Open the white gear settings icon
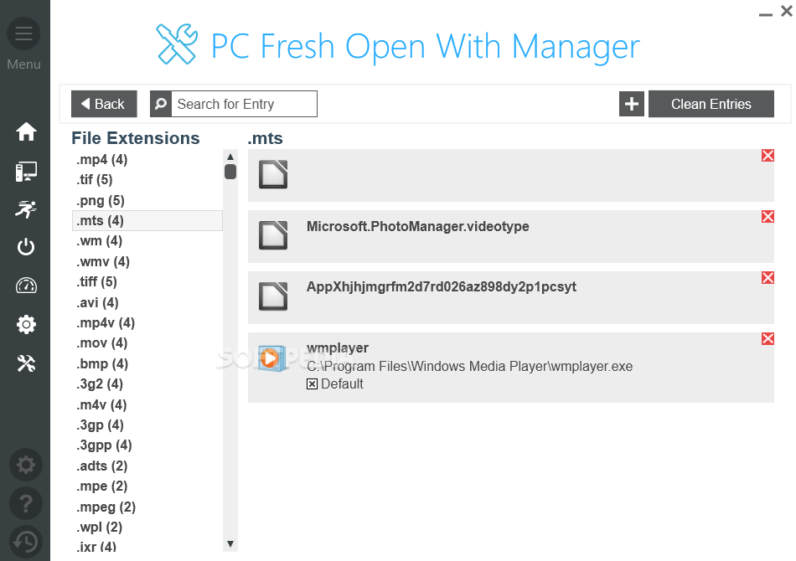The image size is (796, 561). tap(26, 324)
